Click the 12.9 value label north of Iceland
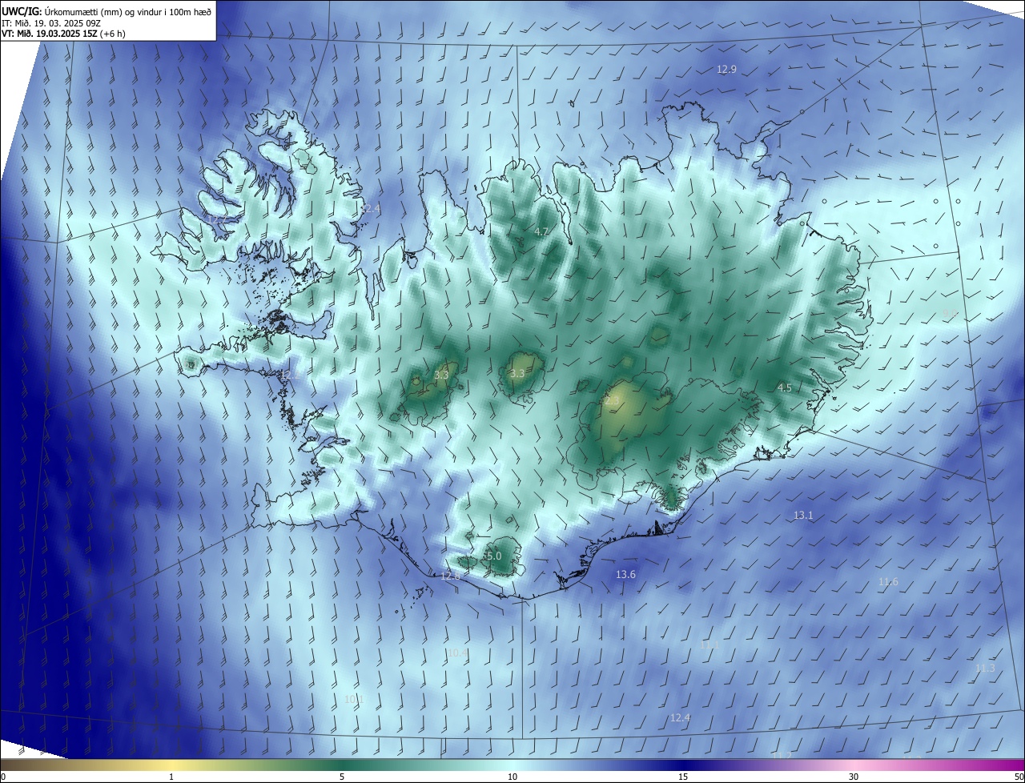 [x=726, y=70]
